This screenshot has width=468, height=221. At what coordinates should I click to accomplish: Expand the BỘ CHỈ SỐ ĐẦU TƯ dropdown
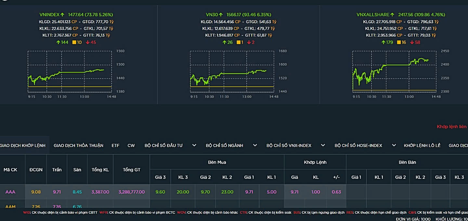[194, 145]
